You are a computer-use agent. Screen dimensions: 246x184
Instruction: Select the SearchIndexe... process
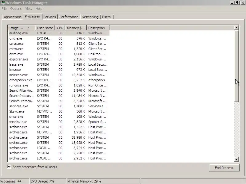click(58, 96)
